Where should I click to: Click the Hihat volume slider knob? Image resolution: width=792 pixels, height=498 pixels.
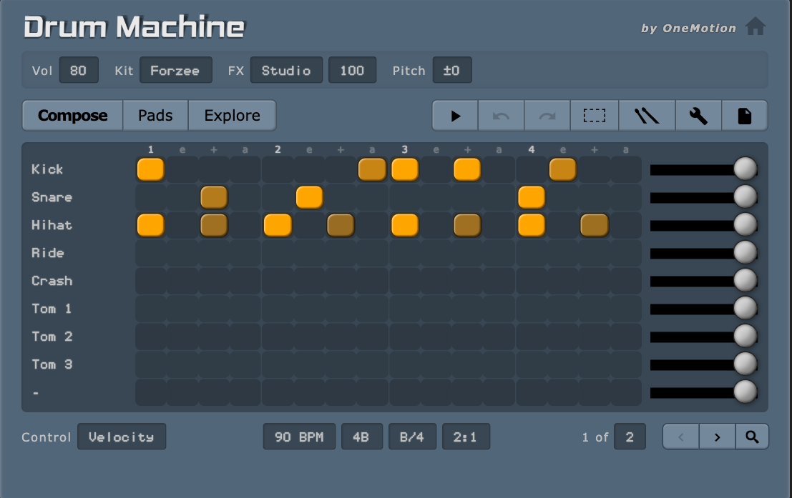[745, 224]
